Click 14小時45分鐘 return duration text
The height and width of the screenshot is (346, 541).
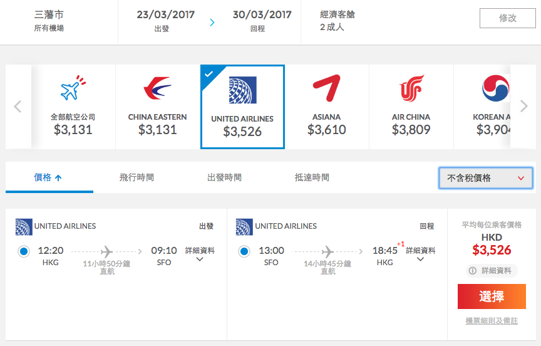[327, 264]
